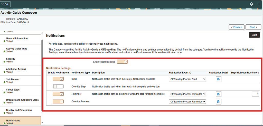Click the Days Between Reminders field
This screenshot has height=126, width=263.
click(256, 94)
